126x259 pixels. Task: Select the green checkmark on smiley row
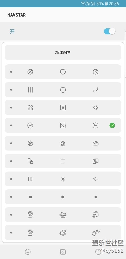pyautogui.click(x=112, y=126)
